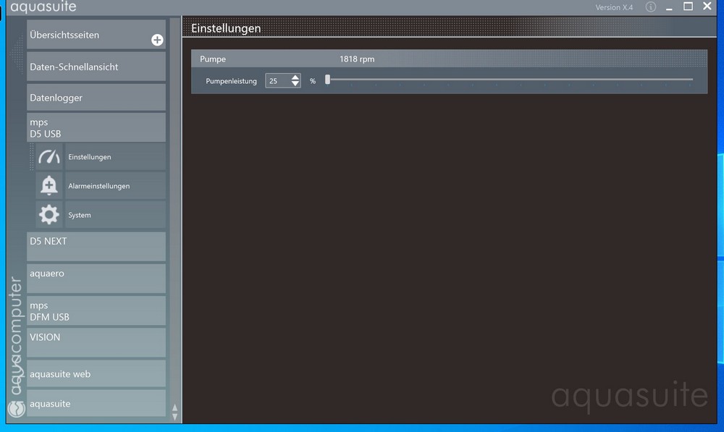724x432 pixels.
Task: Click the speedometer icon for Einstellungen
Action: pos(49,157)
